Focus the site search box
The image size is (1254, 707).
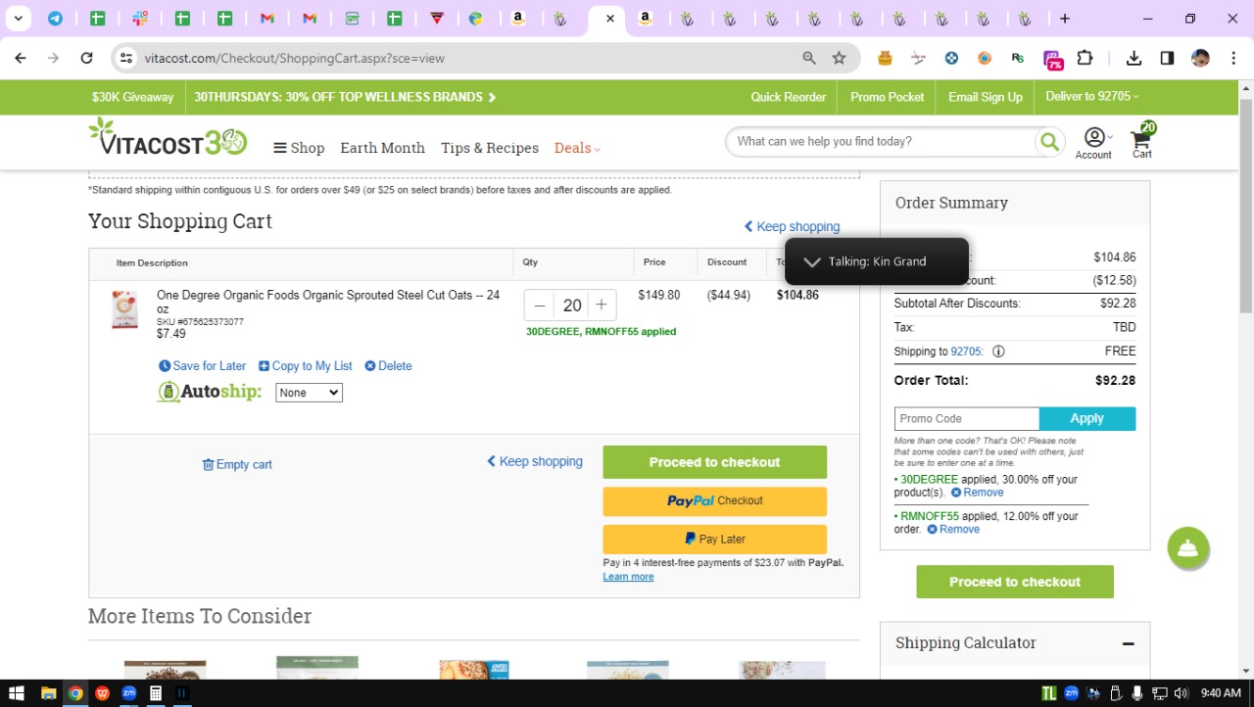coord(882,142)
